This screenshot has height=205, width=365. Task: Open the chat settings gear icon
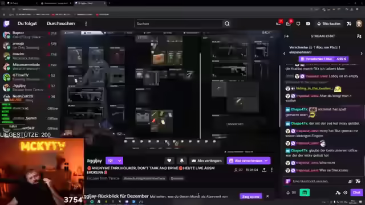click(x=345, y=192)
